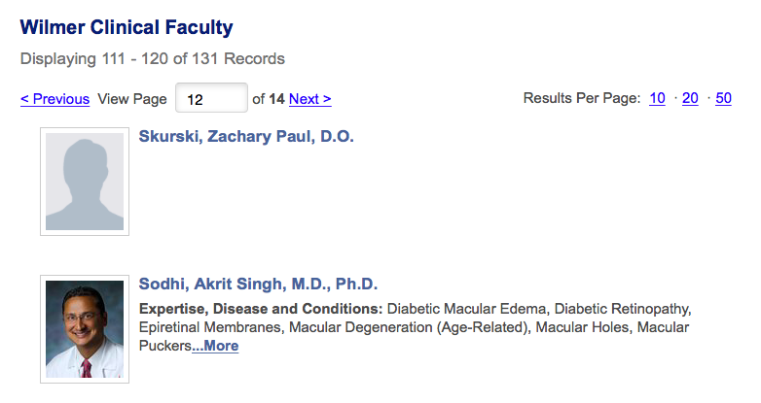Click the Next page link
This screenshot has width=761, height=403.
310,99
